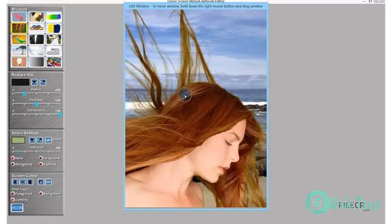This screenshot has height=224, width=392.
Task: Click the Tolerance slider track
Action: click(x=36, y=152)
